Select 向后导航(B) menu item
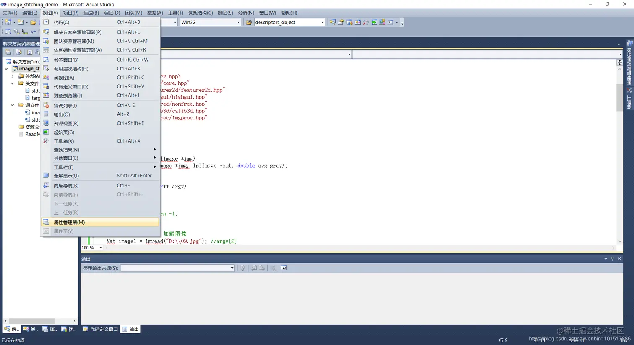 coord(100,186)
